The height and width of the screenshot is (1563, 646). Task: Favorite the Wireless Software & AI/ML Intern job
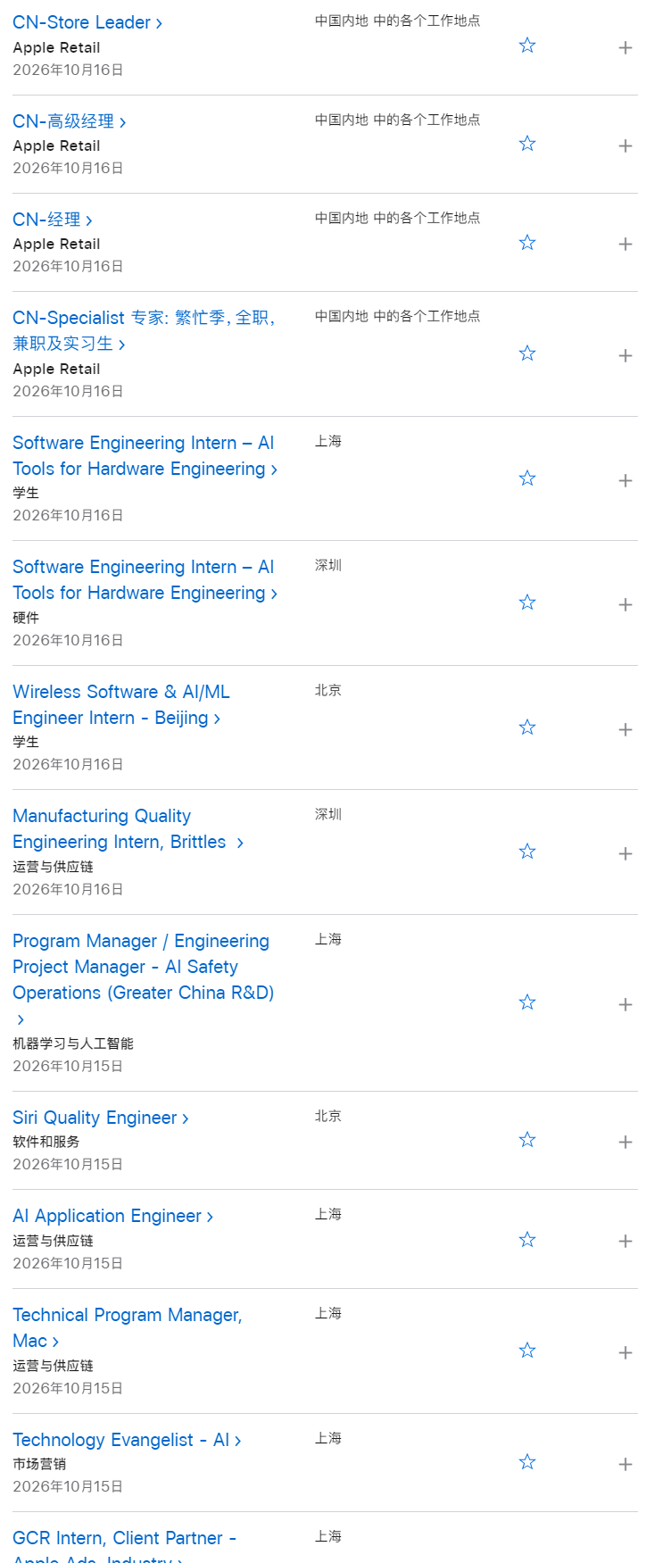pyautogui.click(x=527, y=727)
